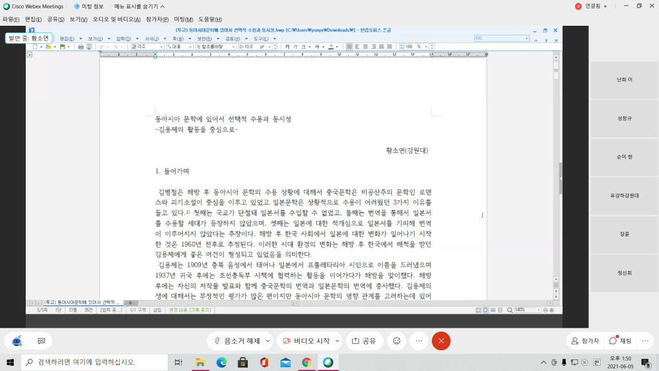This screenshot has width=659, height=371.
Task: Open the 입력(D) menu in Hangul
Action: tap(124, 39)
